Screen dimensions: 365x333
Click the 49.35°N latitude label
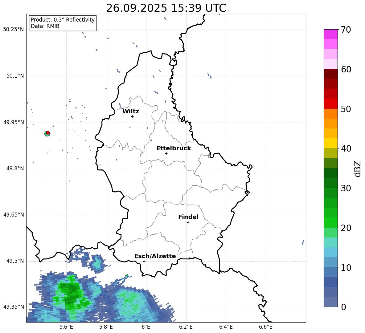[x=14, y=307]
